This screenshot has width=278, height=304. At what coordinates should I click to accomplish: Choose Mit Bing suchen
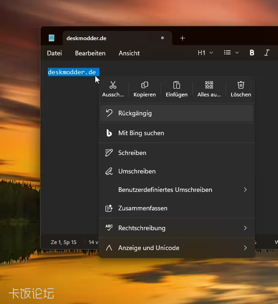click(177, 133)
